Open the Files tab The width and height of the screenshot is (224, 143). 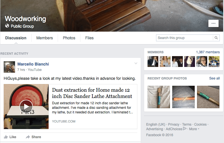tap(90, 38)
